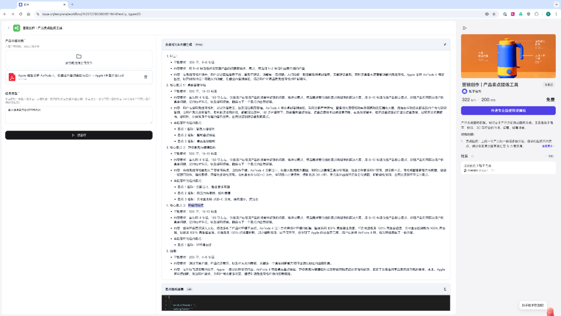The width and height of the screenshot is (561, 316).
Task: Open a new browser tab
Action: click(x=72, y=5)
